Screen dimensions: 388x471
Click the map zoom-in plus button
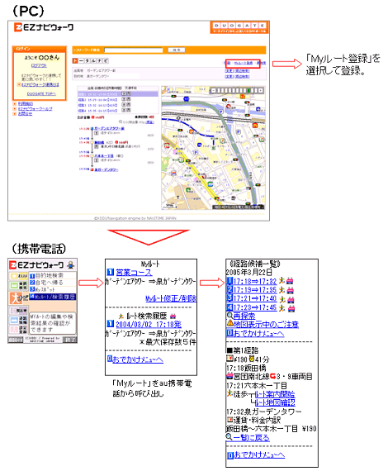coord(261,90)
